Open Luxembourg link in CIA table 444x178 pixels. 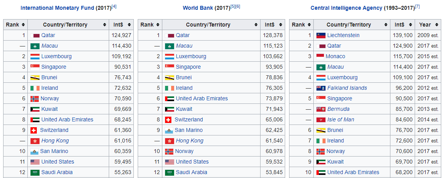tap(342, 78)
